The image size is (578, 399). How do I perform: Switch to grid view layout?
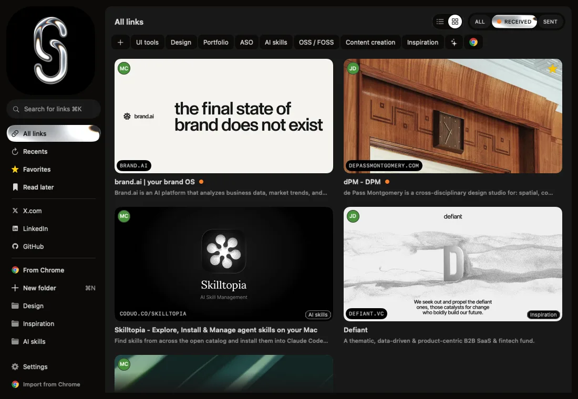pos(455,22)
